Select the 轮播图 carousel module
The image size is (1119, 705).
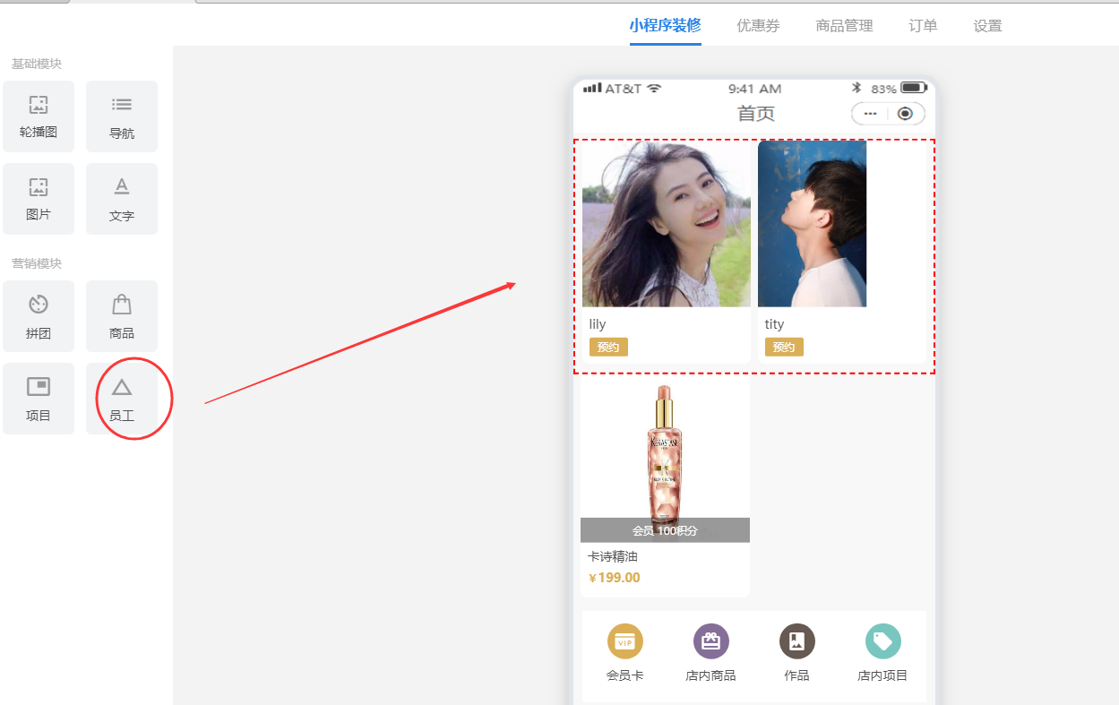39,116
